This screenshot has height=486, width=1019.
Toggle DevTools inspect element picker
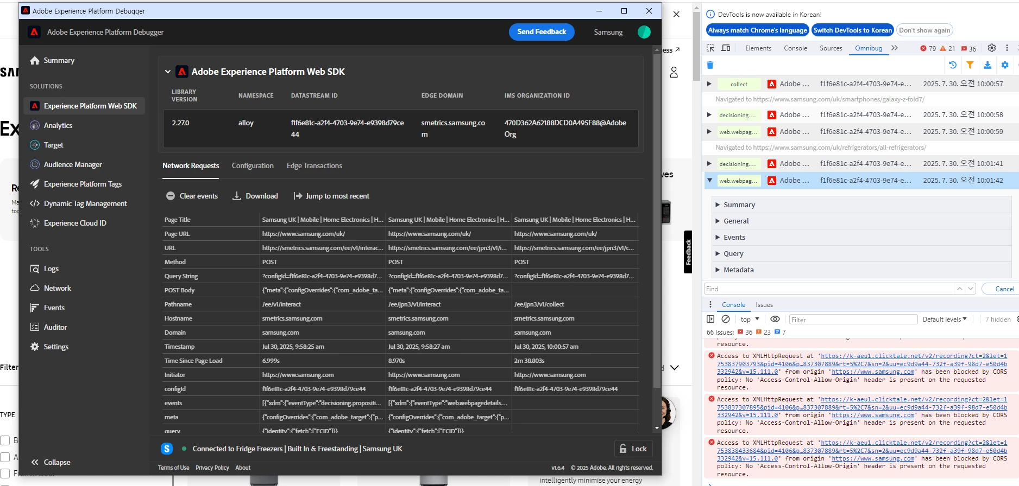(x=710, y=48)
